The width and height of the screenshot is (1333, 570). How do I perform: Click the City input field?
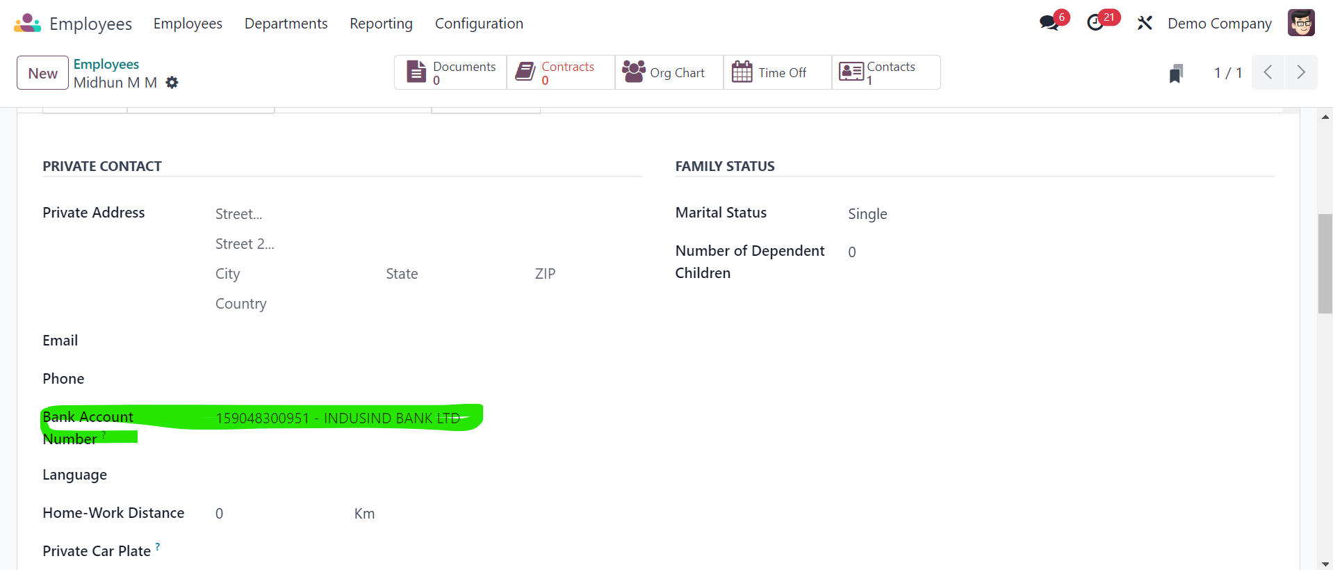pyautogui.click(x=296, y=274)
